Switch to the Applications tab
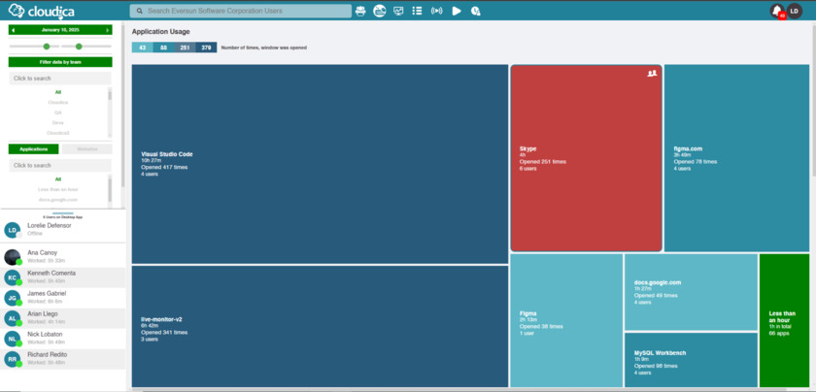 pyautogui.click(x=34, y=148)
